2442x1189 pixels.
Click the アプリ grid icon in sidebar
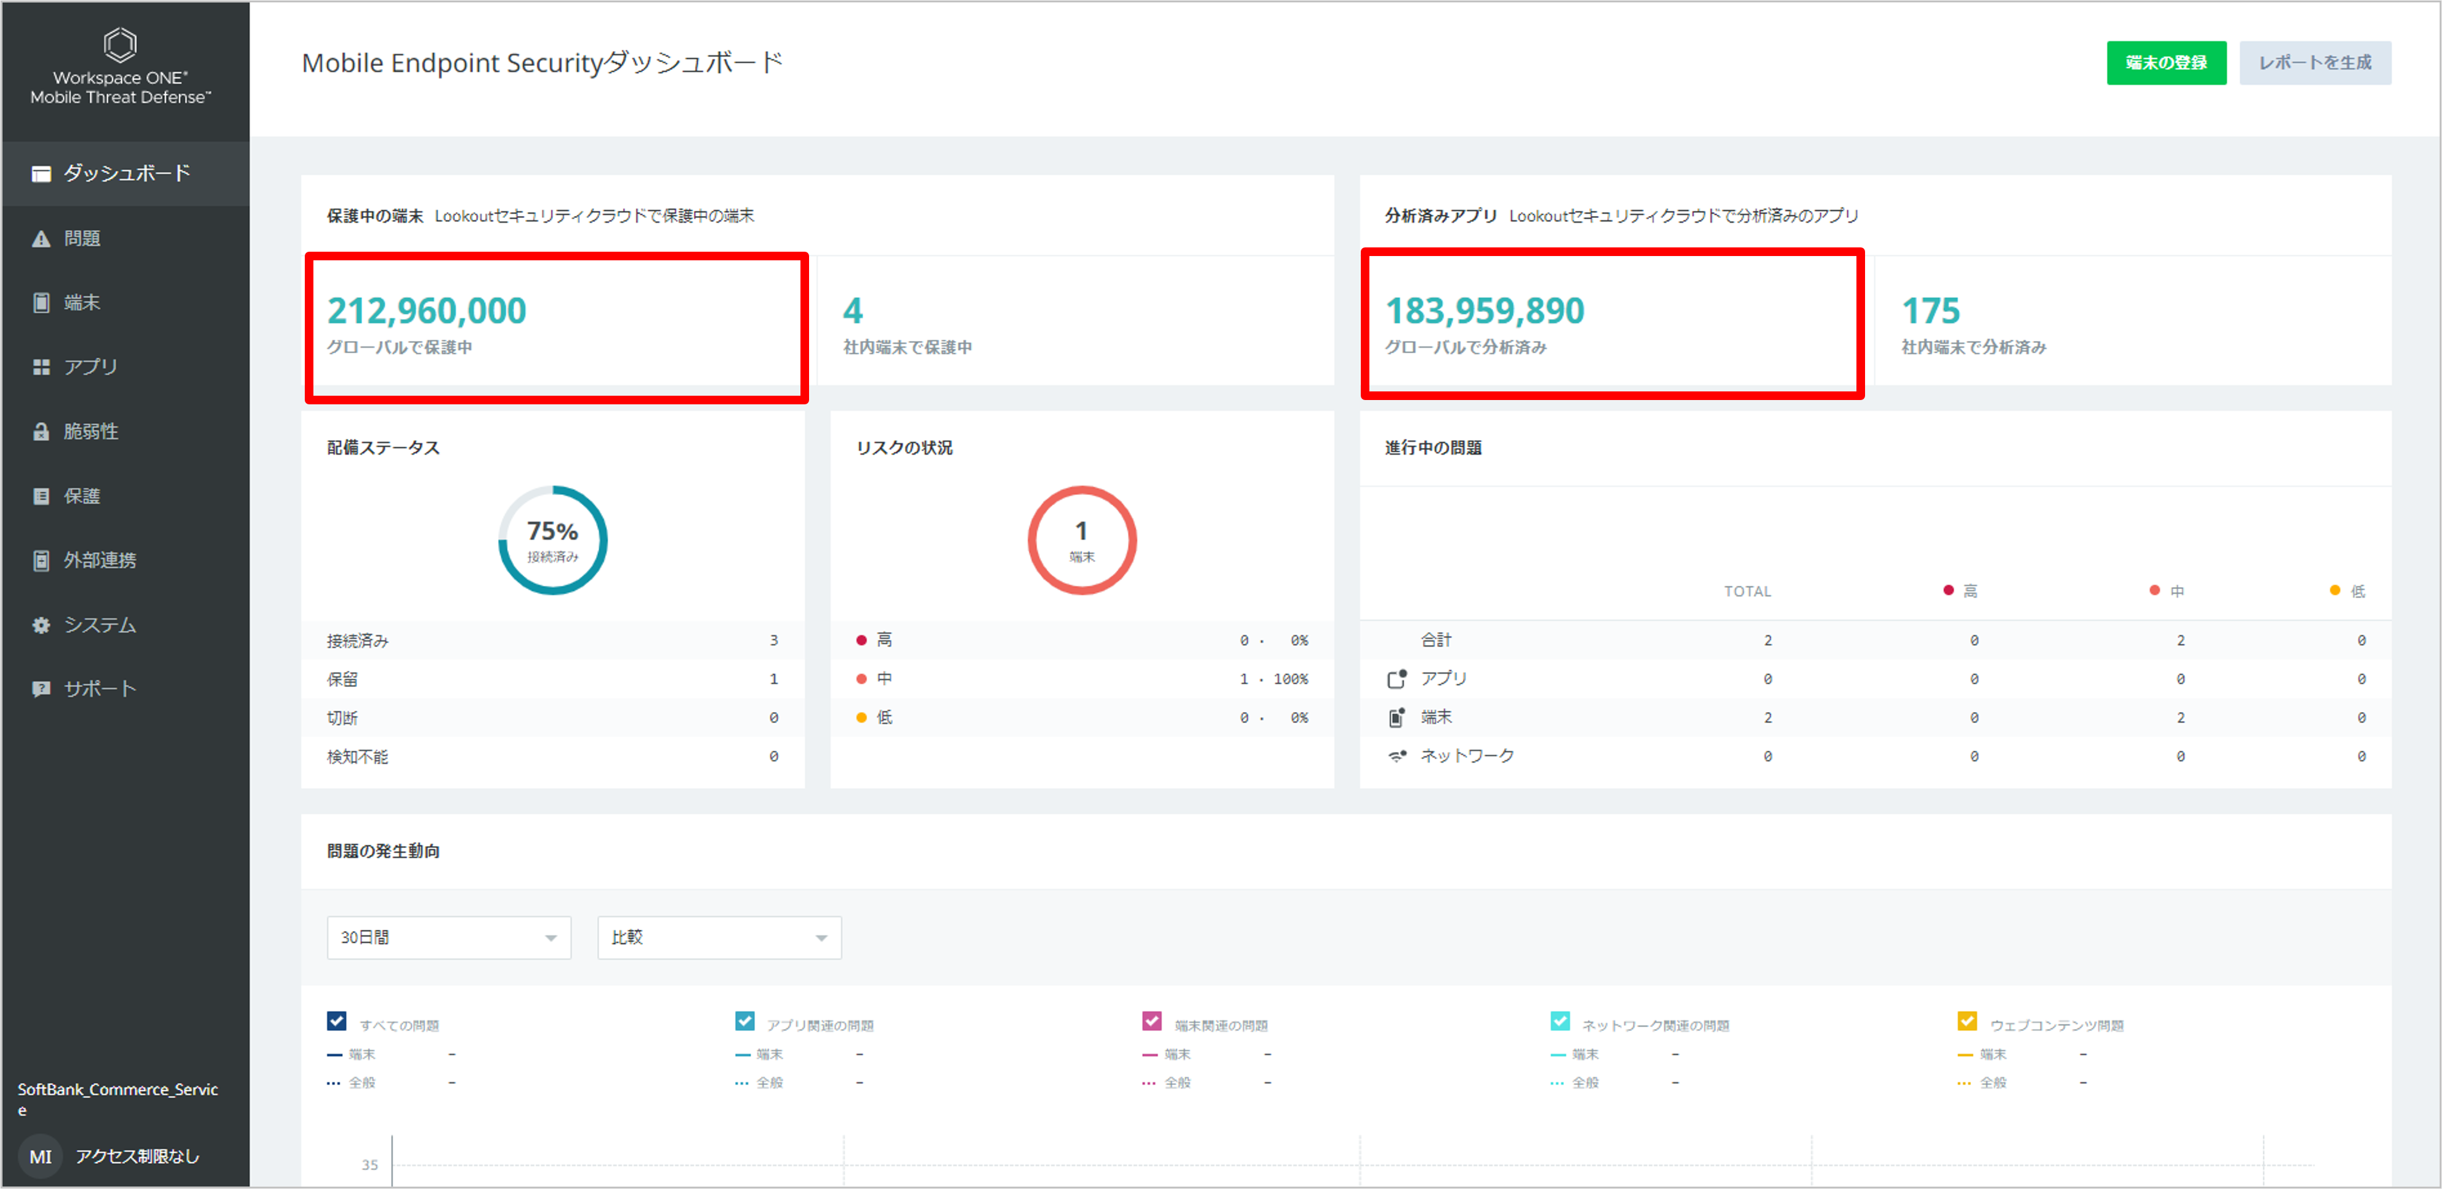tap(41, 367)
